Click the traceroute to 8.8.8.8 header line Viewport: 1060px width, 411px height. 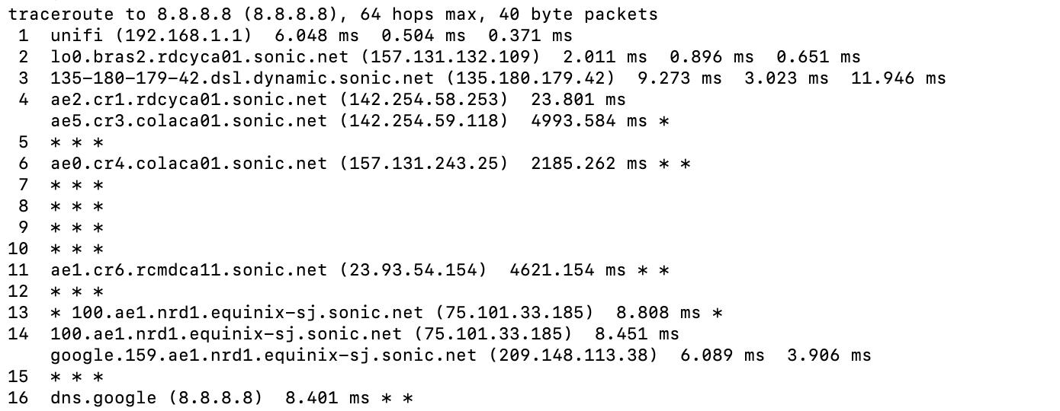click(333, 14)
